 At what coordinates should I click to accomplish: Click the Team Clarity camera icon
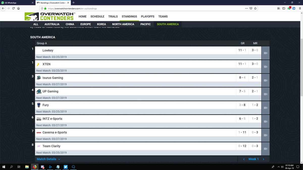[265, 149]
